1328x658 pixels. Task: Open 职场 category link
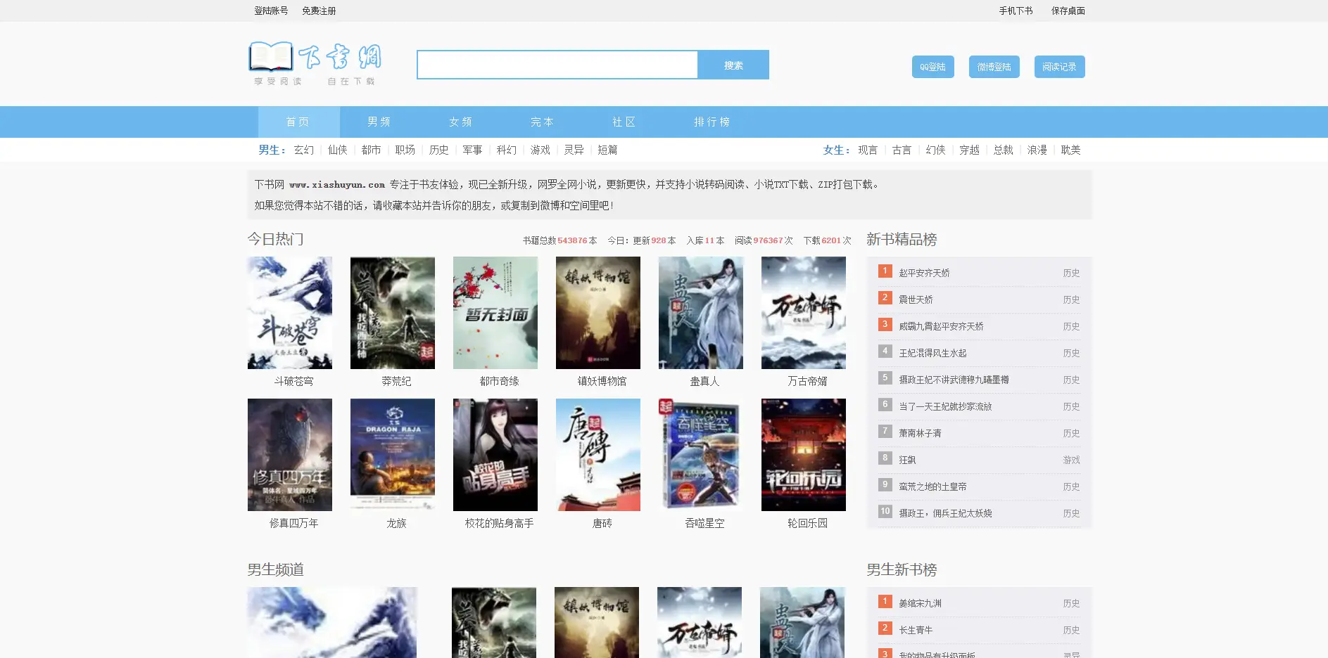point(405,150)
